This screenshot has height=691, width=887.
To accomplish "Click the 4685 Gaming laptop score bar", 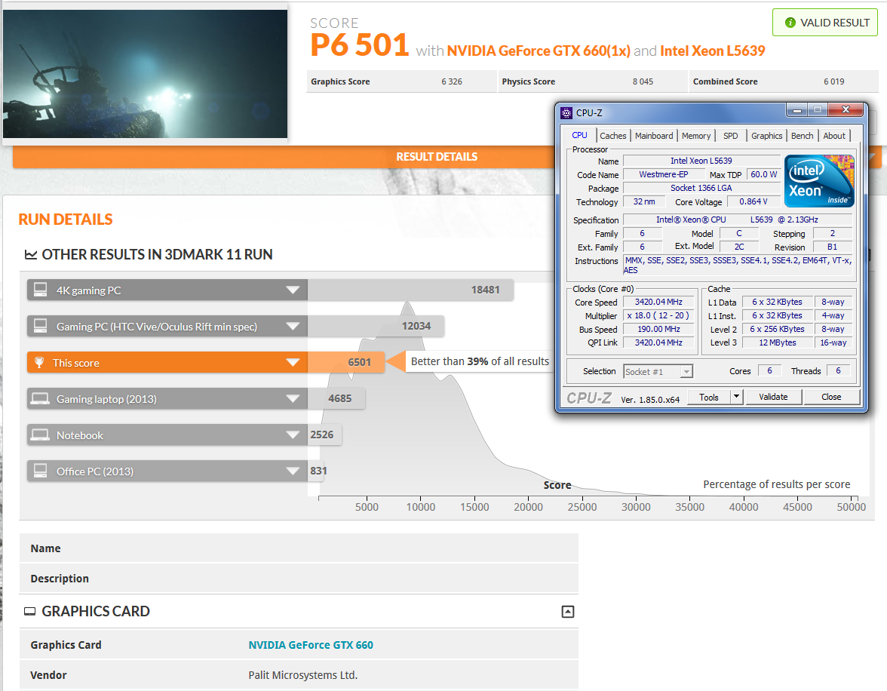I will point(336,398).
